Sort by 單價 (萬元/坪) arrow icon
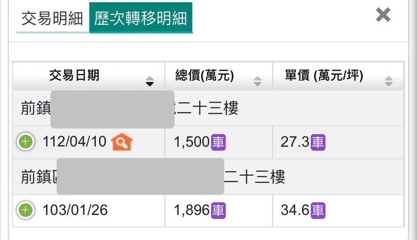The width and height of the screenshot is (417, 240). [x=389, y=81]
